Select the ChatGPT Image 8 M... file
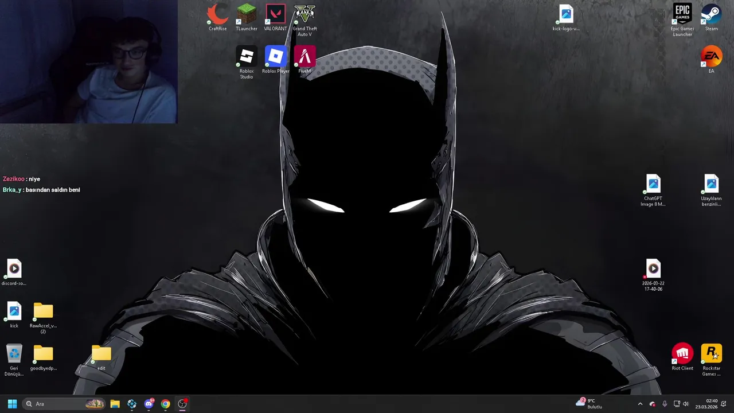The height and width of the screenshot is (413, 734). (x=653, y=190)
